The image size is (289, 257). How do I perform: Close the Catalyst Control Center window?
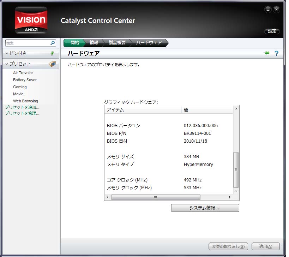276,9
